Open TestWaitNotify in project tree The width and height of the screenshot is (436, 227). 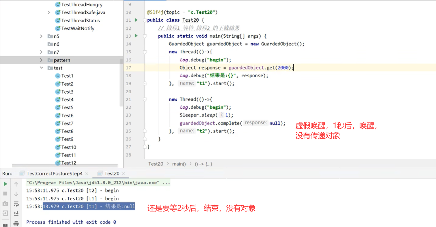[78, 28]
